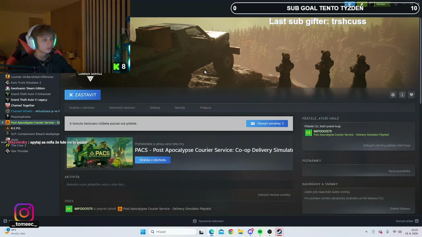Open Discord from taskbar
Viewport: 422px width, 237px height.
coord(250,232)
